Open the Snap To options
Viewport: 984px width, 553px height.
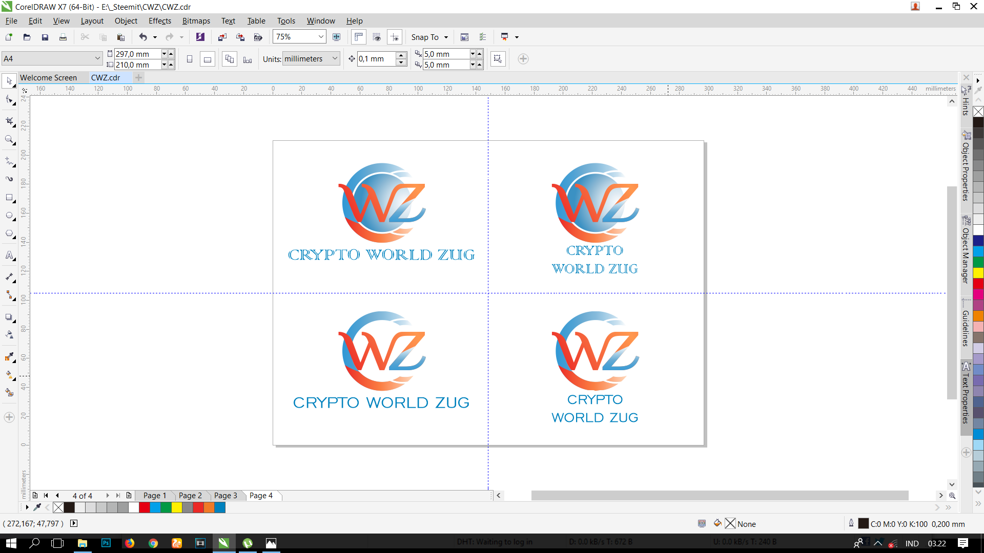click(429, 37)
